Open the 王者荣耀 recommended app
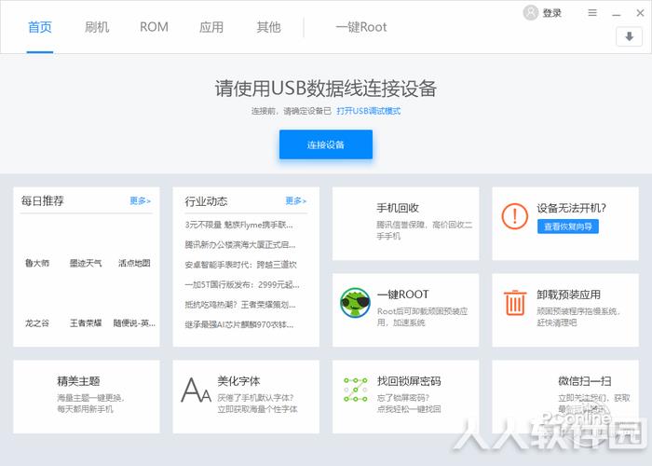 86,322
